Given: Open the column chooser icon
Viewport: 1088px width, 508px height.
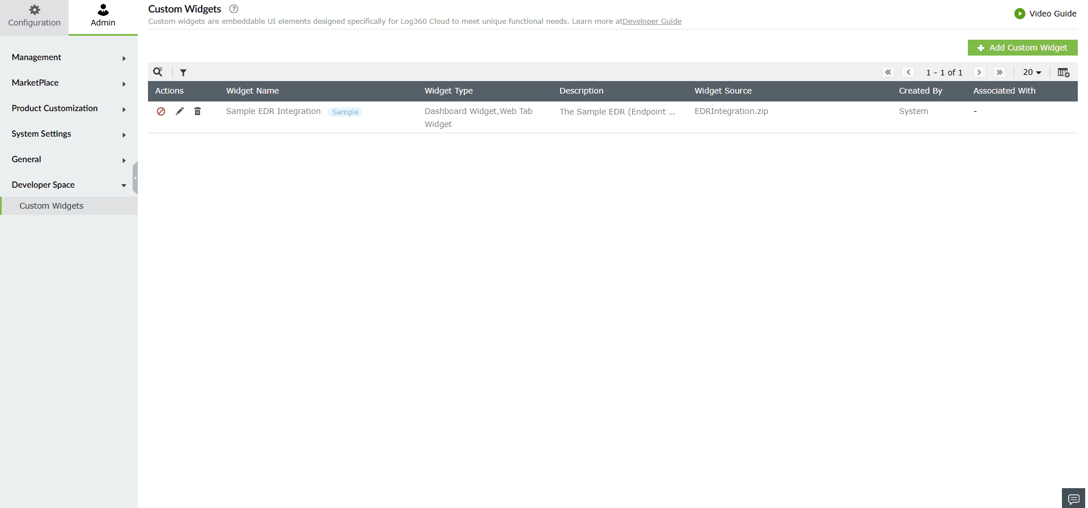Looking at the screenshot, I should coord(1064,73).
